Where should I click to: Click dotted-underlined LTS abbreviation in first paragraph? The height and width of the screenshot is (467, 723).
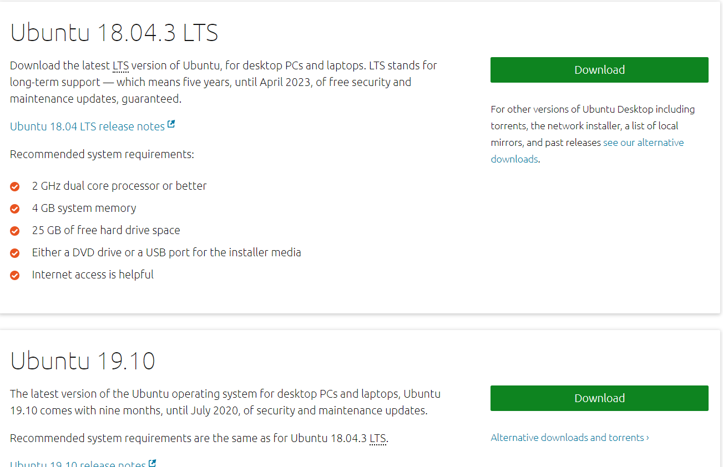click(x=120, y=66)
